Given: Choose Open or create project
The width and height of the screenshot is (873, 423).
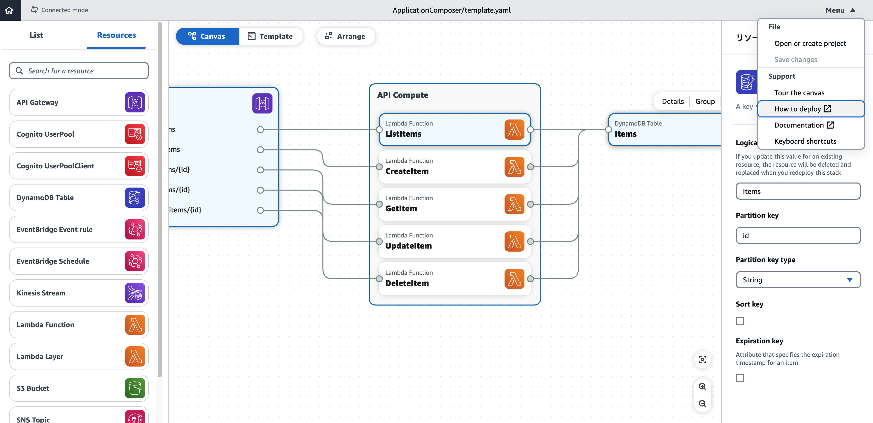Looking at the screenshot, I should [x=810, y=43].
